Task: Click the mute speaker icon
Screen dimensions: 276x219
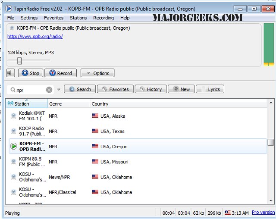Action: (x=11, y=73)
